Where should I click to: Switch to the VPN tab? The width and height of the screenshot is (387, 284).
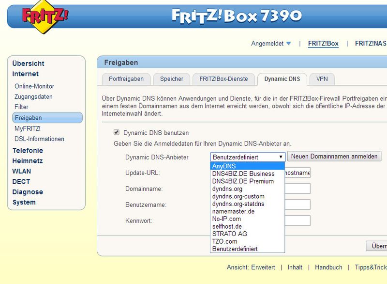(323, 78)
